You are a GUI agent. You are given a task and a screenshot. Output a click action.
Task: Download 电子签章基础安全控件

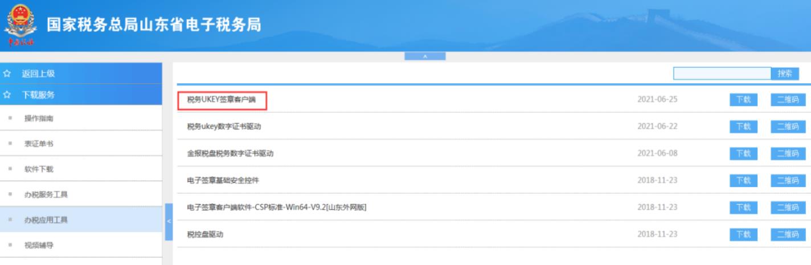[x=743, y=181]
